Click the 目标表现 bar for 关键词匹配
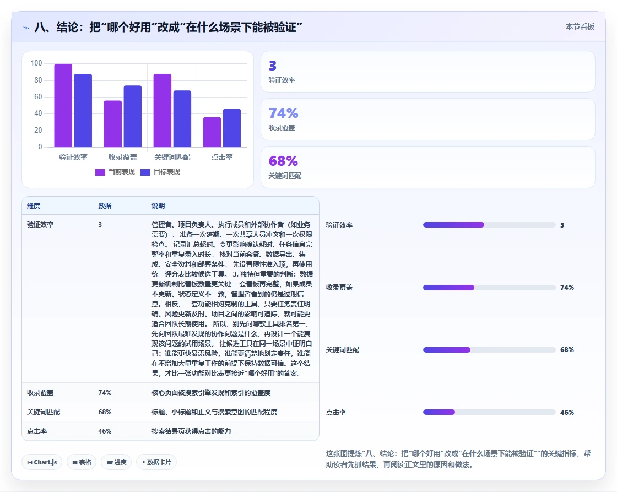The width and height of the screenshot is (617, 492). click(182, 119)
